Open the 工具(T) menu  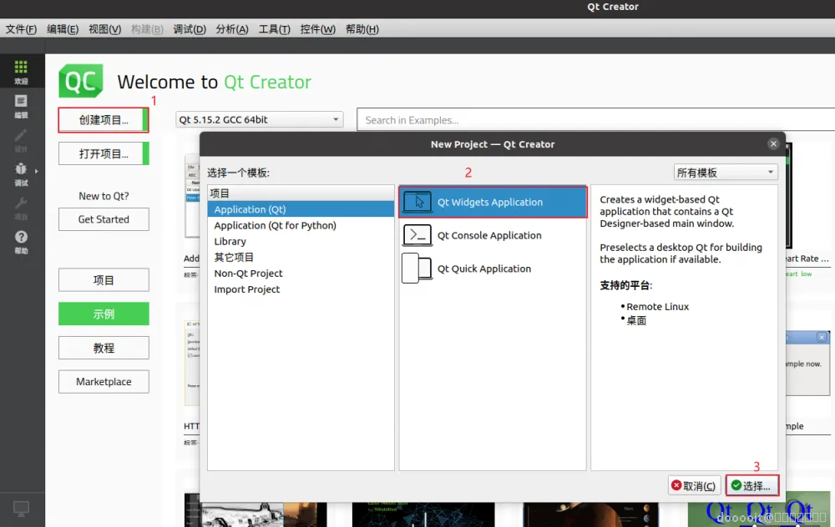pos(274,29)
